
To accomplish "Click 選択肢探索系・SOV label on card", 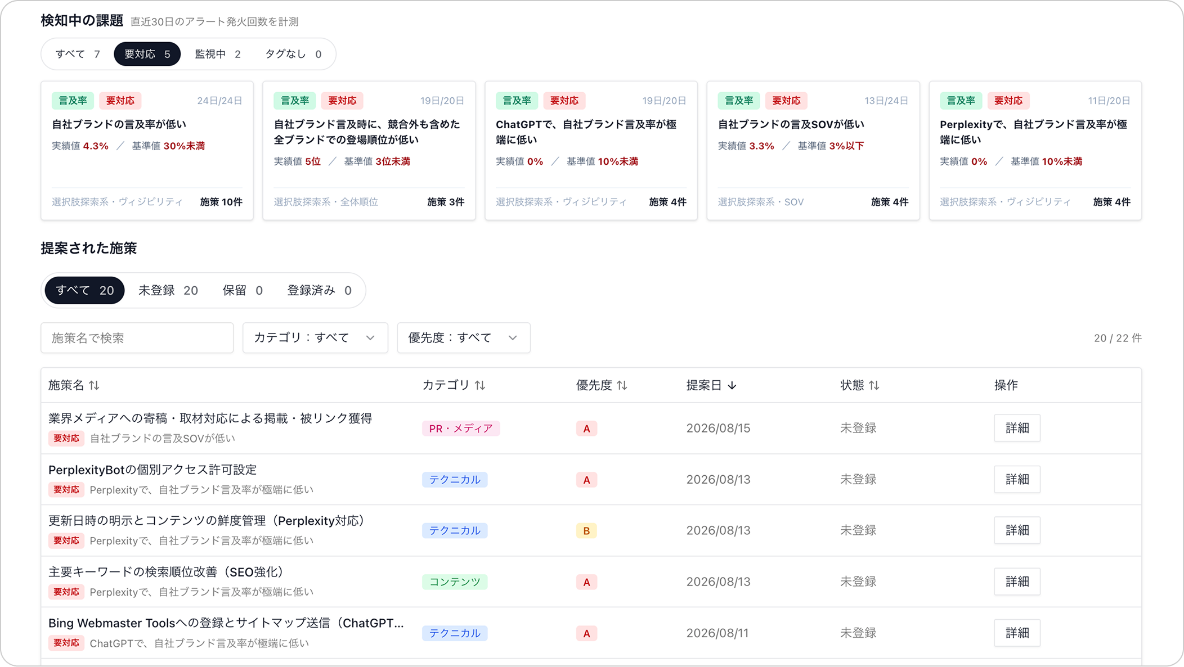I will click(760, 202).
